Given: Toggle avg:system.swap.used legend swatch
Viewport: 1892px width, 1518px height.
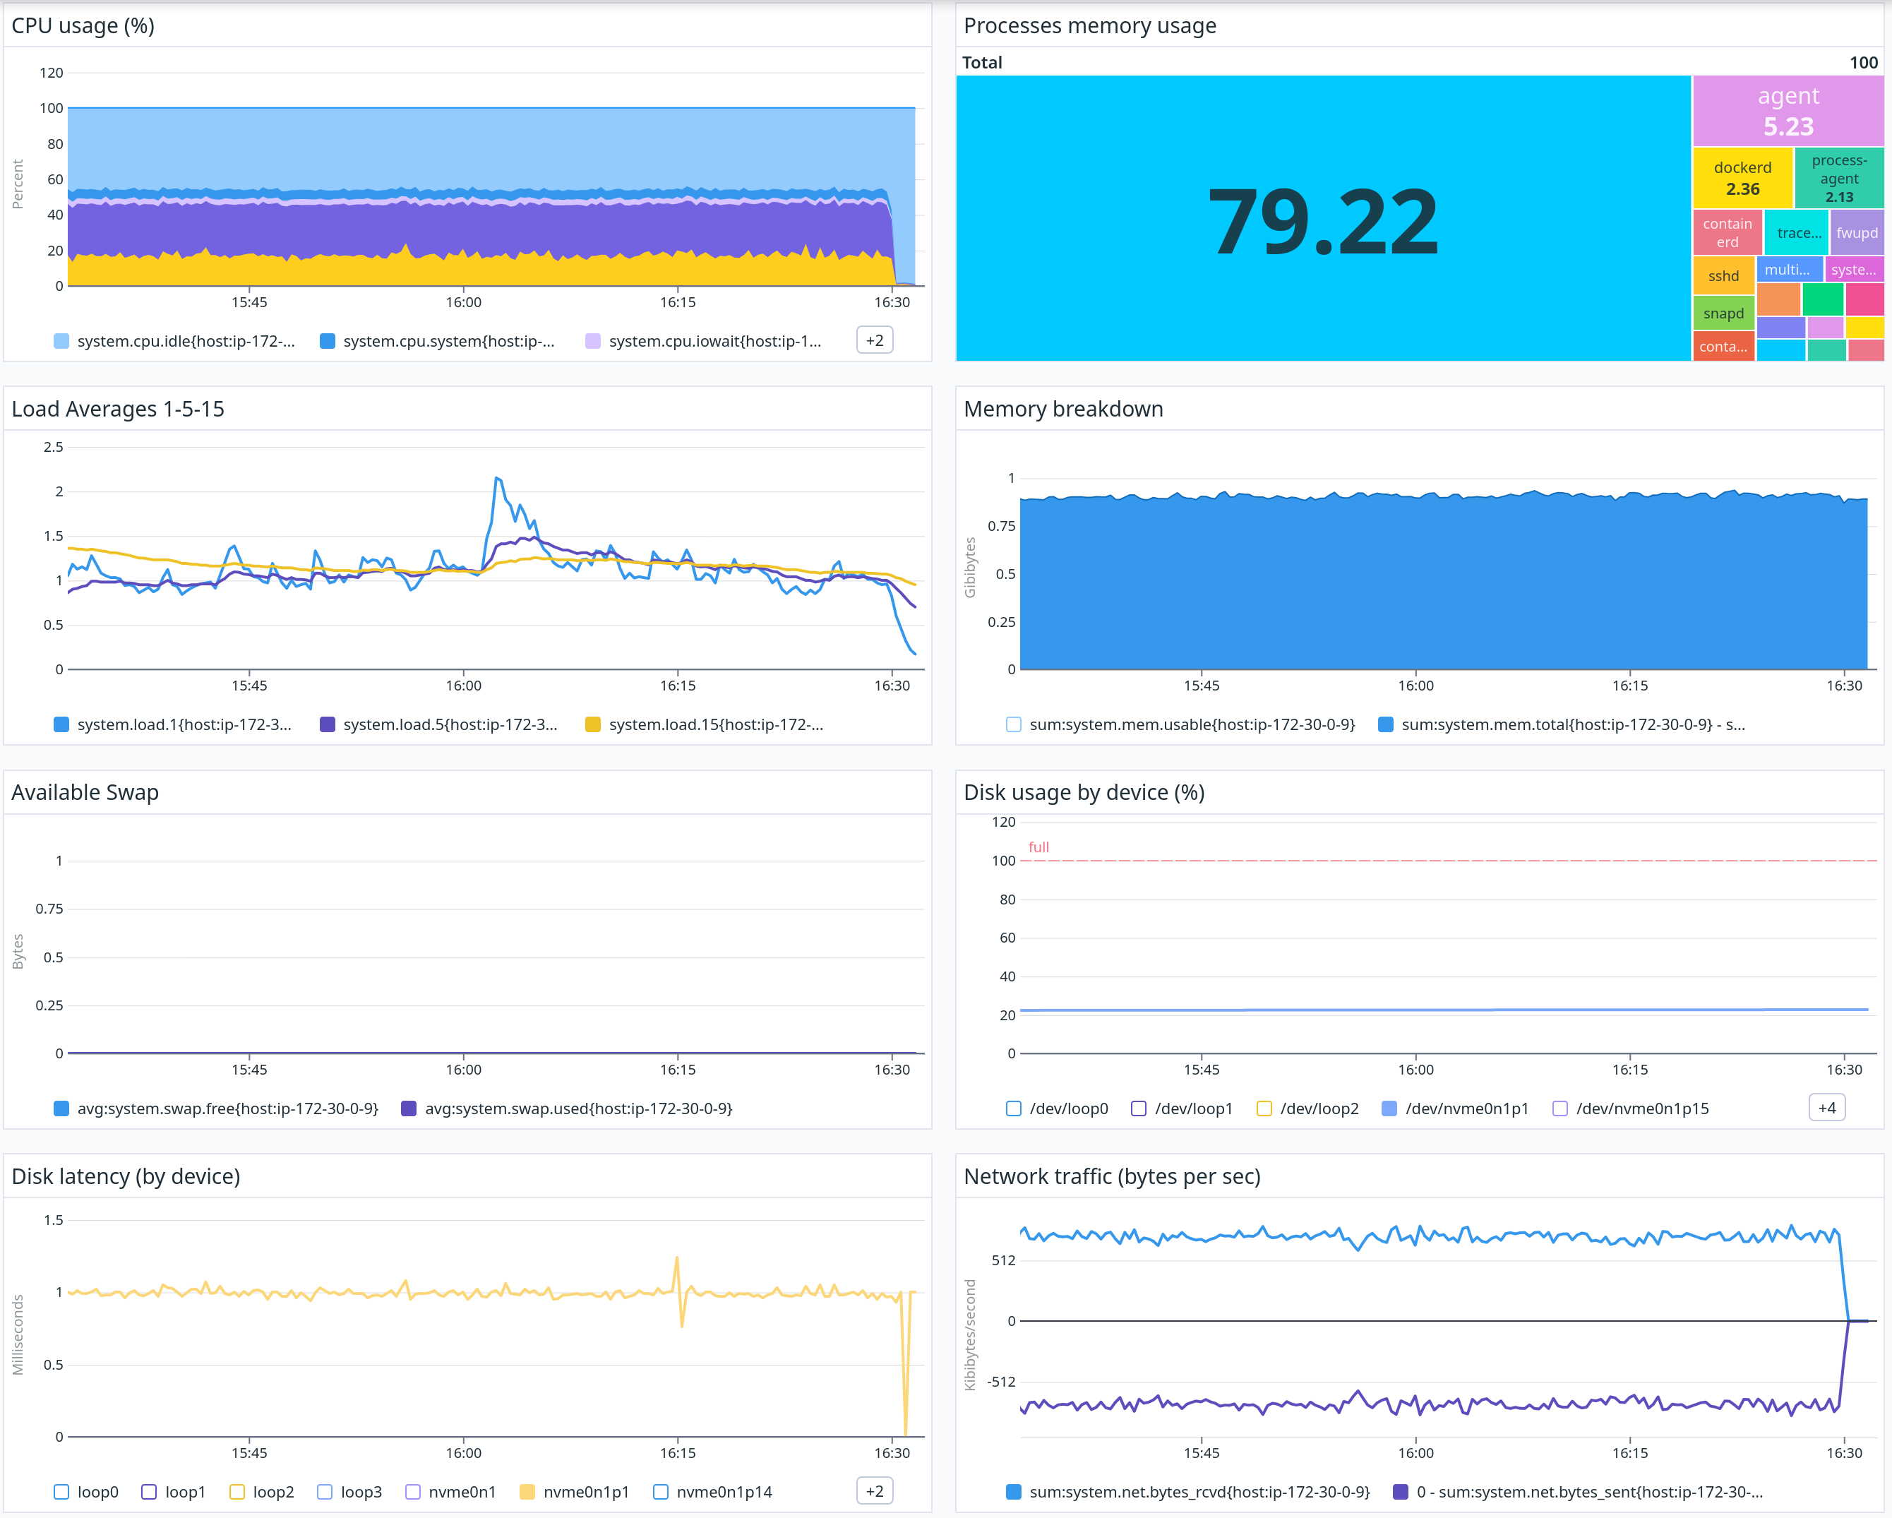Looking at the screenshot, I should [x=409, y=1109].
